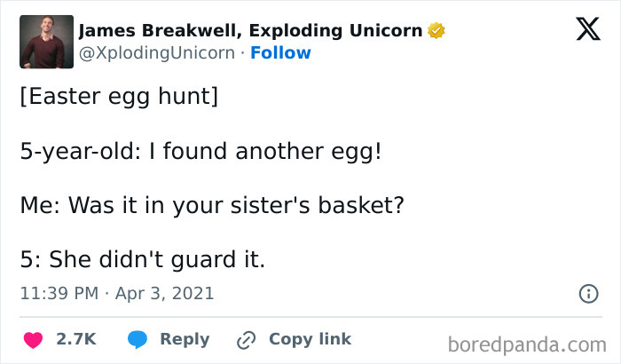Click the X logo
The width and height of the screenshot is (621, 364).
pos(582,31)
